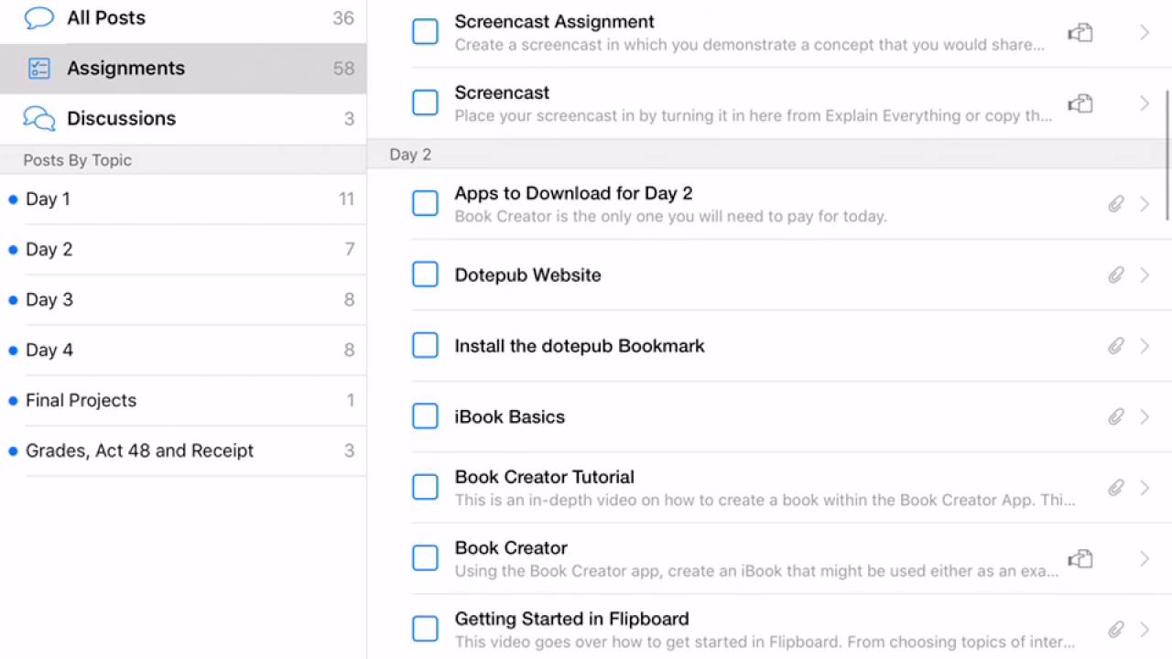Toggle Install the dotepub Bookmark checkbox
Screen dimensions: 1172x659
coord(425,345)
